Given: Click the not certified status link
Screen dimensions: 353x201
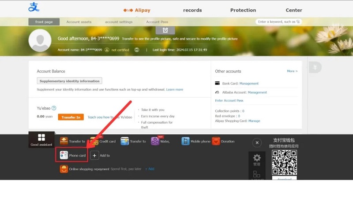Looking at the screenshot, I should click(x=120, y=50).
